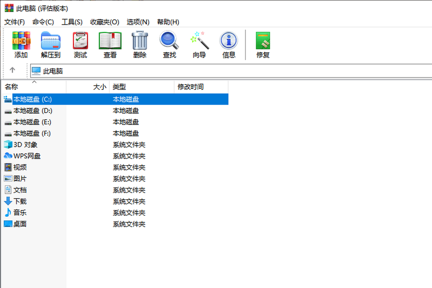
Task: Click the 信息 (Info) icon
Action: 229,40
